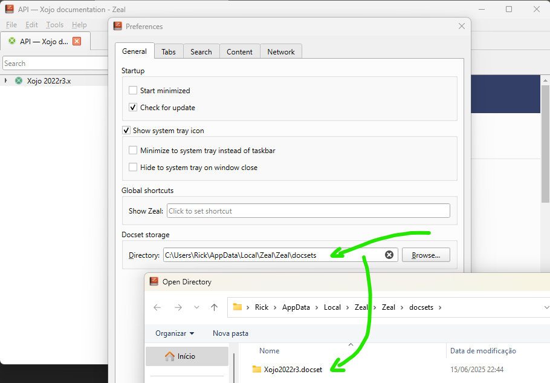This screenshot has width=550, height=383.
Task: Click modification date 15/06/2025 22:44
Action: [477, 369]
